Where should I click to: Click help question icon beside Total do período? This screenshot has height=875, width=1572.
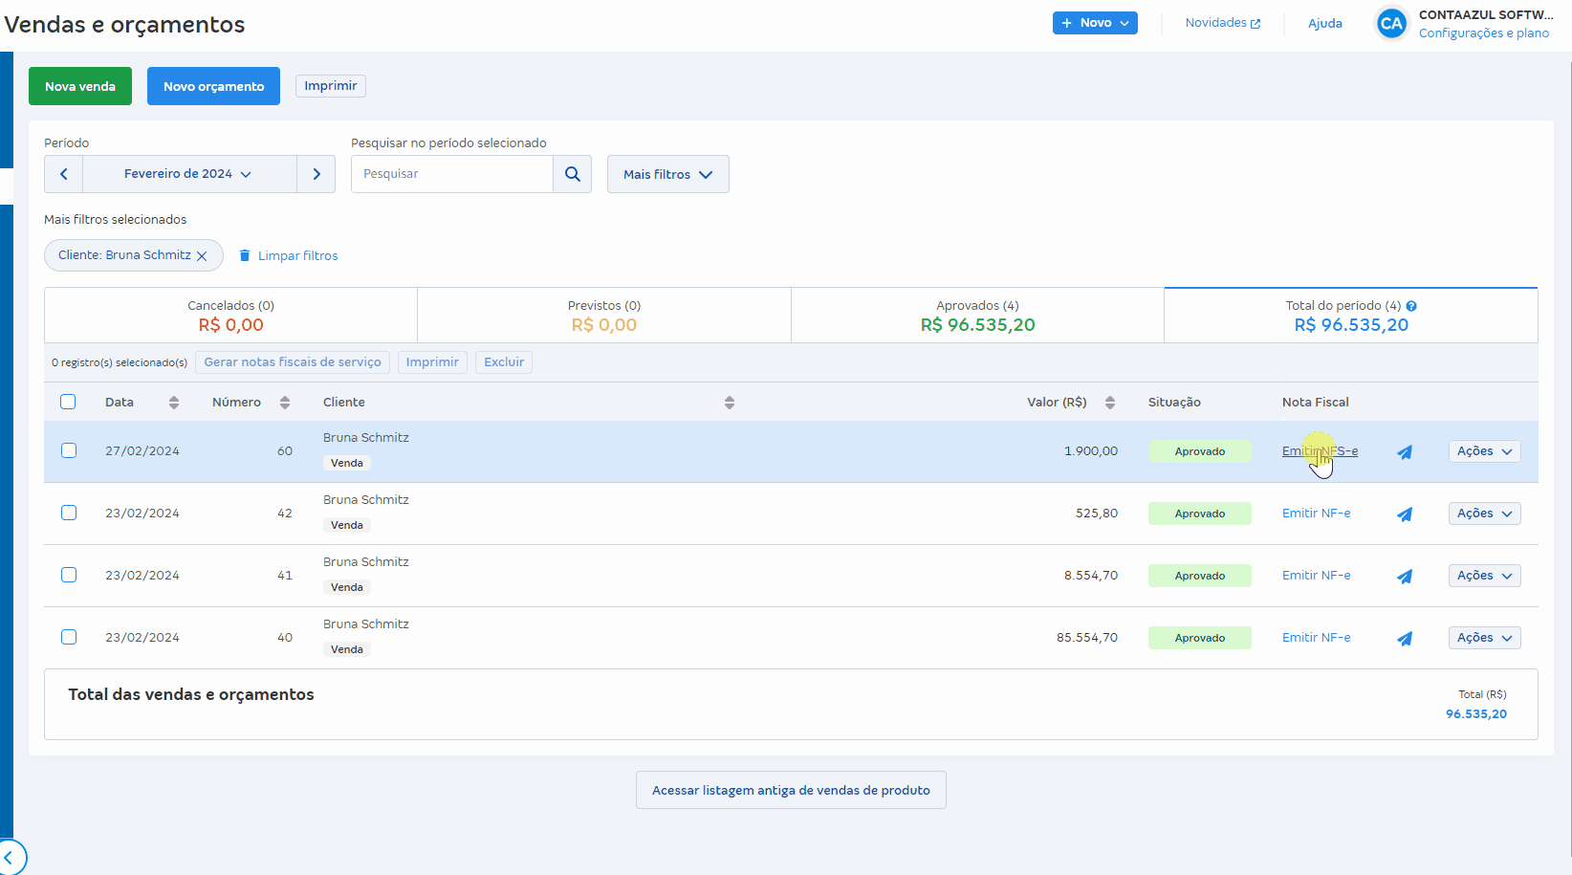click(1411, 306)
